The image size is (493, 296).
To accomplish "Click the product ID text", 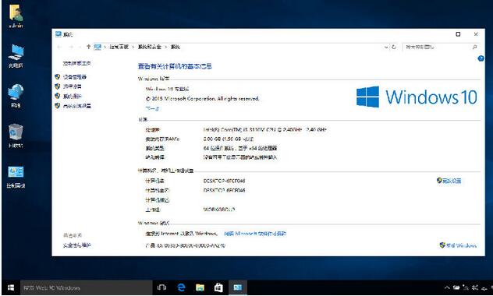I will (x=185, y=245).
